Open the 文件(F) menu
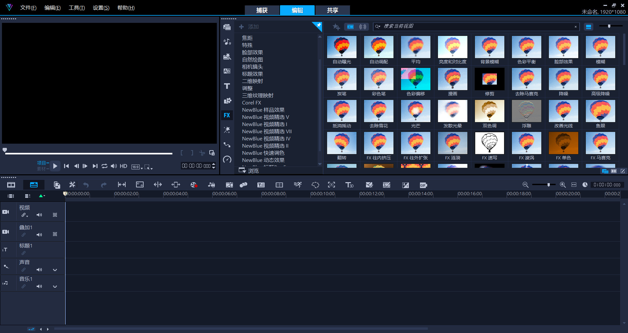The height and width of the screenshot is (333, 628). coord(28,8)
